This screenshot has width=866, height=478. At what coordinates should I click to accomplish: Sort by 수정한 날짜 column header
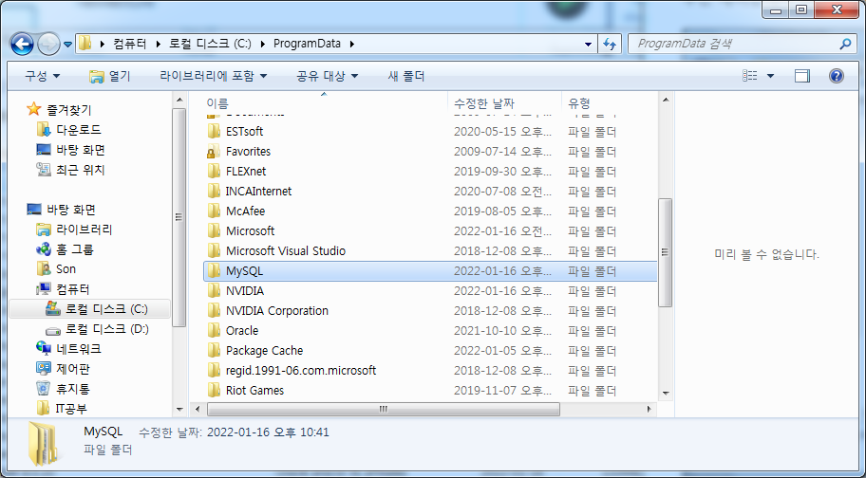(484, 103)
